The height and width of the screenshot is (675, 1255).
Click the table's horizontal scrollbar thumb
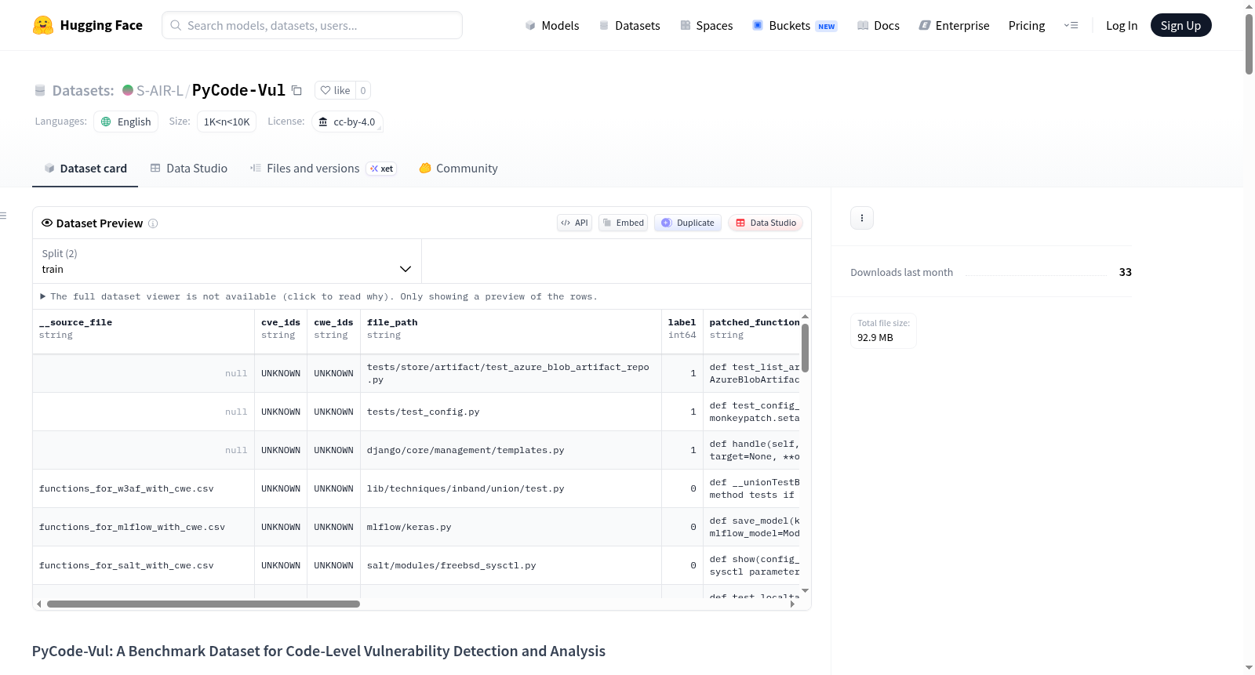[203, 604]
